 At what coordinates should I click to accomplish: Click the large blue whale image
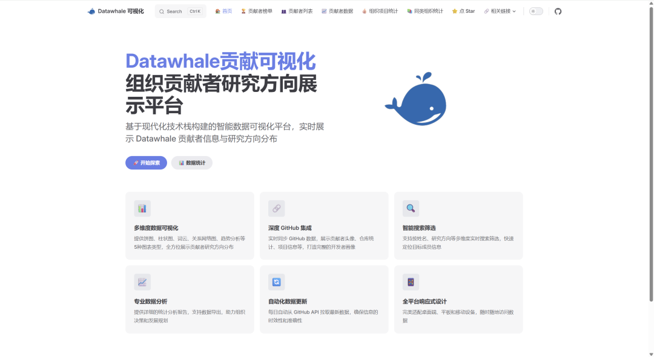[x=416, y=99]
